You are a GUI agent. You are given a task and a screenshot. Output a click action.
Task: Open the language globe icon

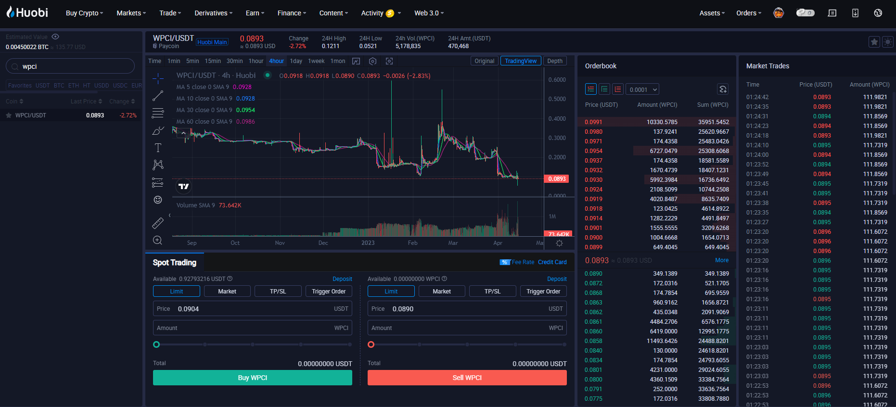coord(878,13)
